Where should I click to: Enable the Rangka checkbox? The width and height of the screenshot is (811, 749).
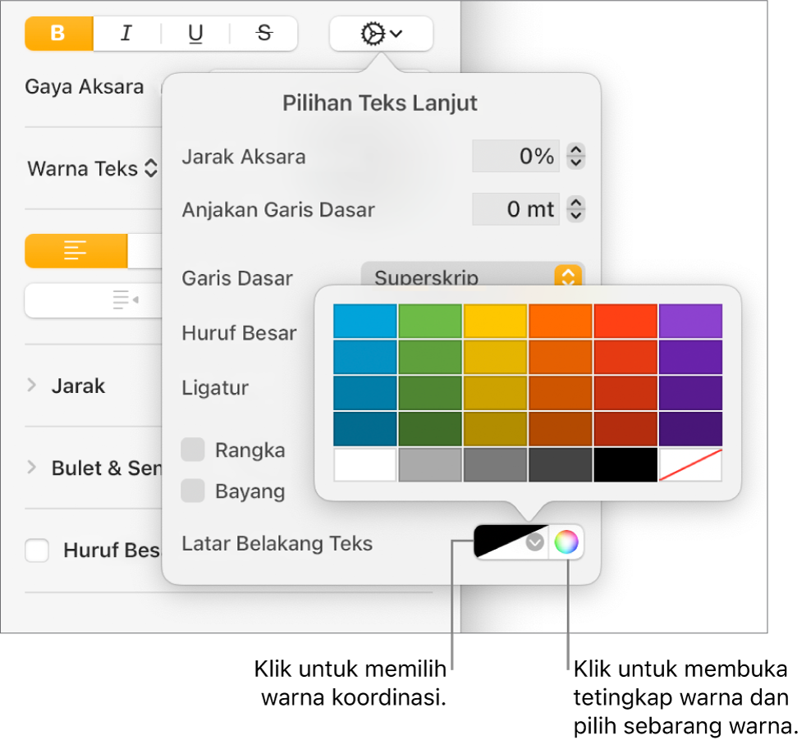193,450
